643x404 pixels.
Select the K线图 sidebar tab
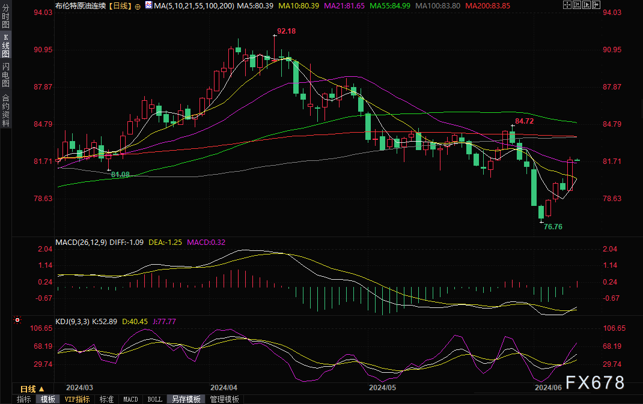point(5,46)
